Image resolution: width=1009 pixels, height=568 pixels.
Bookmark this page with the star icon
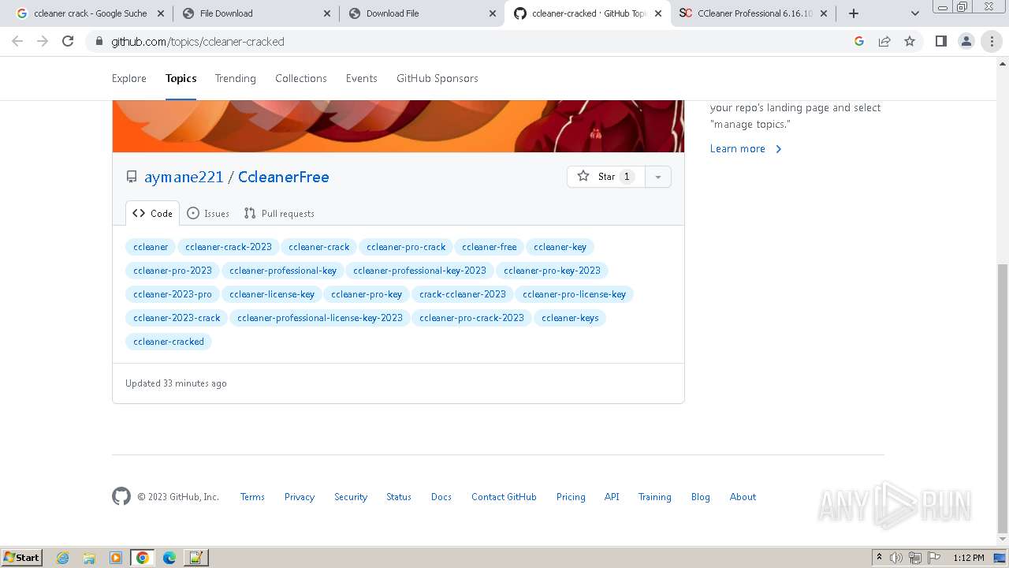point(910,41)
